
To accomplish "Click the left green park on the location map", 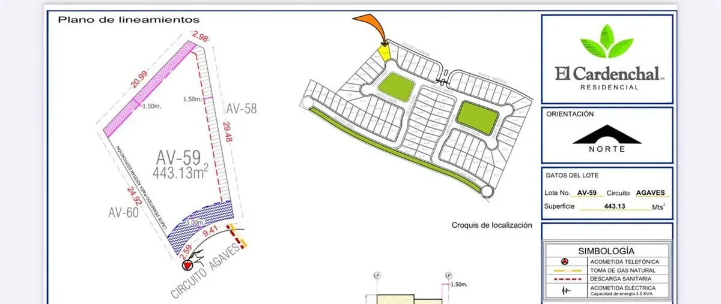I will 395,87.
